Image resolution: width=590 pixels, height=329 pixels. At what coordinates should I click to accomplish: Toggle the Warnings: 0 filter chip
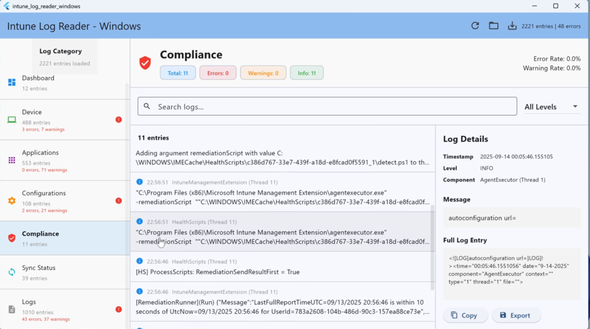click(263, 73)
